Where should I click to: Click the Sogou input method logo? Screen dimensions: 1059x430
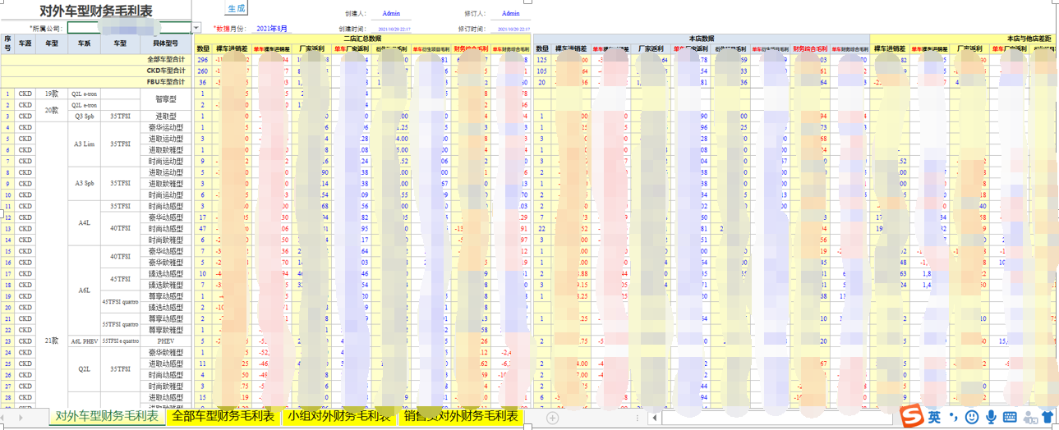point(914,416)
